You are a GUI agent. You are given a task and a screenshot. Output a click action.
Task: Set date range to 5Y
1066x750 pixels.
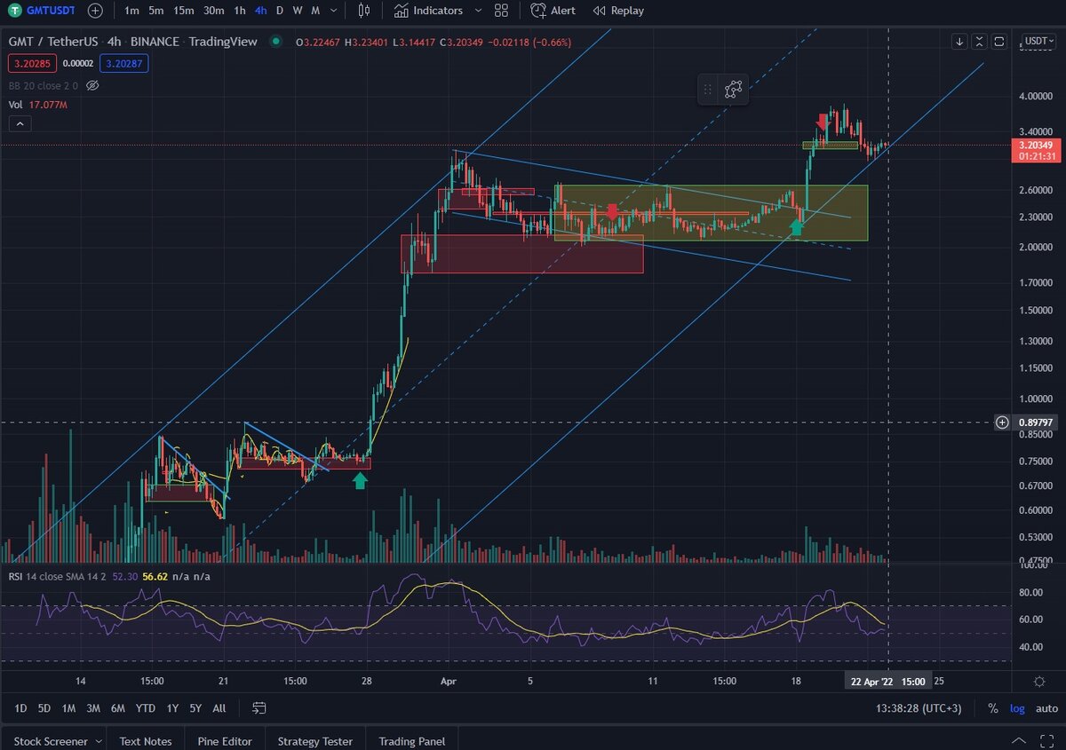(195, 708)
